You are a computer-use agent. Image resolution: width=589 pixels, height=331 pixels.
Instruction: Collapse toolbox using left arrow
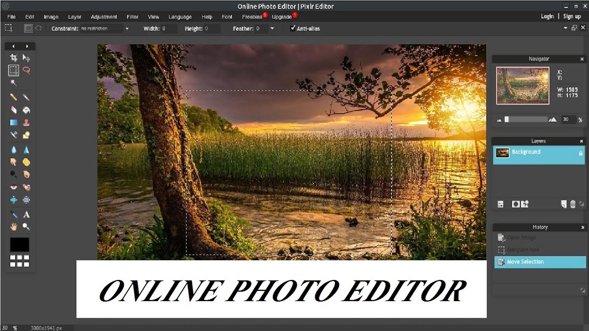(13, 46)
